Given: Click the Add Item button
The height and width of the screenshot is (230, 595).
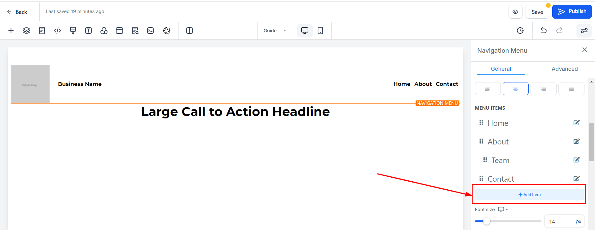Looking at the screenshot, I should pos(529,195).
